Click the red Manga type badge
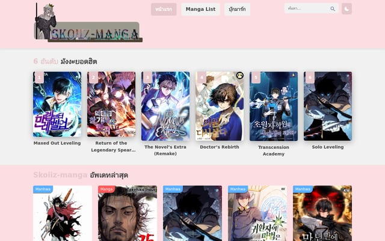Image resolution: width=385 pixels, height=241 pixels. tap(106, 189)
